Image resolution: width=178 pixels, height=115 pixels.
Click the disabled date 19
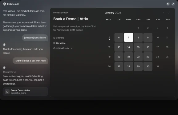tap(109, 57)
